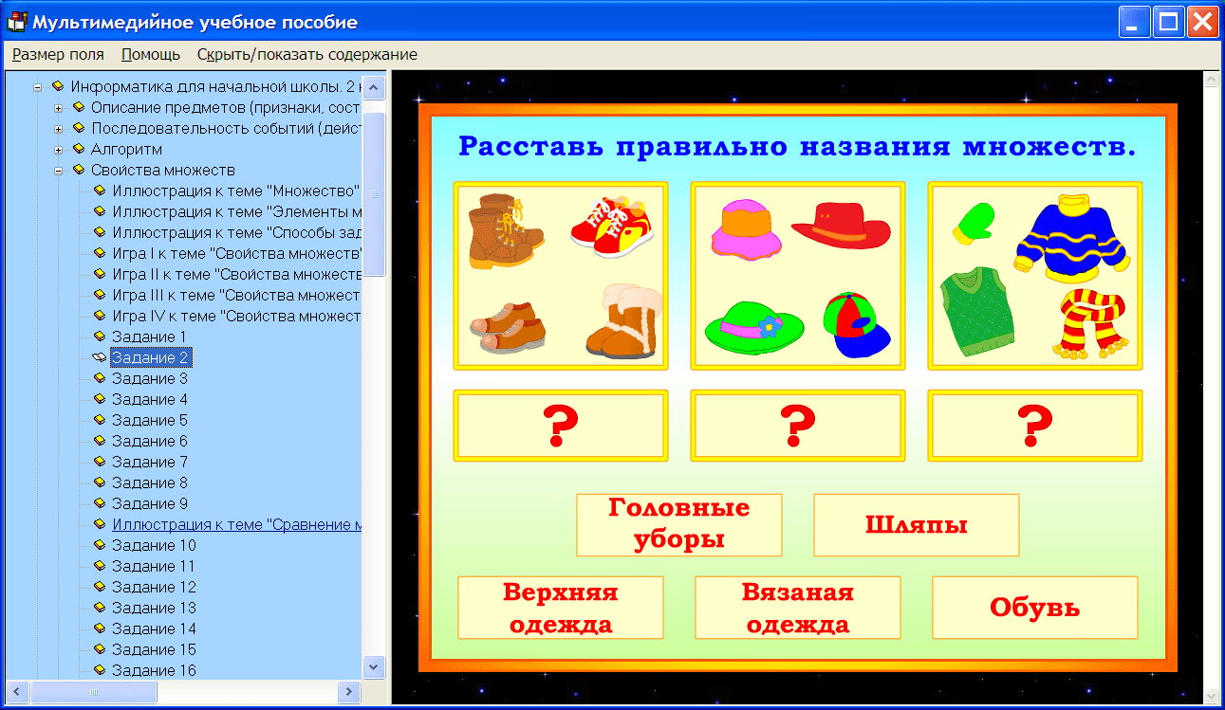1225x710 pixels.
Task: Click the book icon beside "Задание 1"
Action: tap(102, 337)
